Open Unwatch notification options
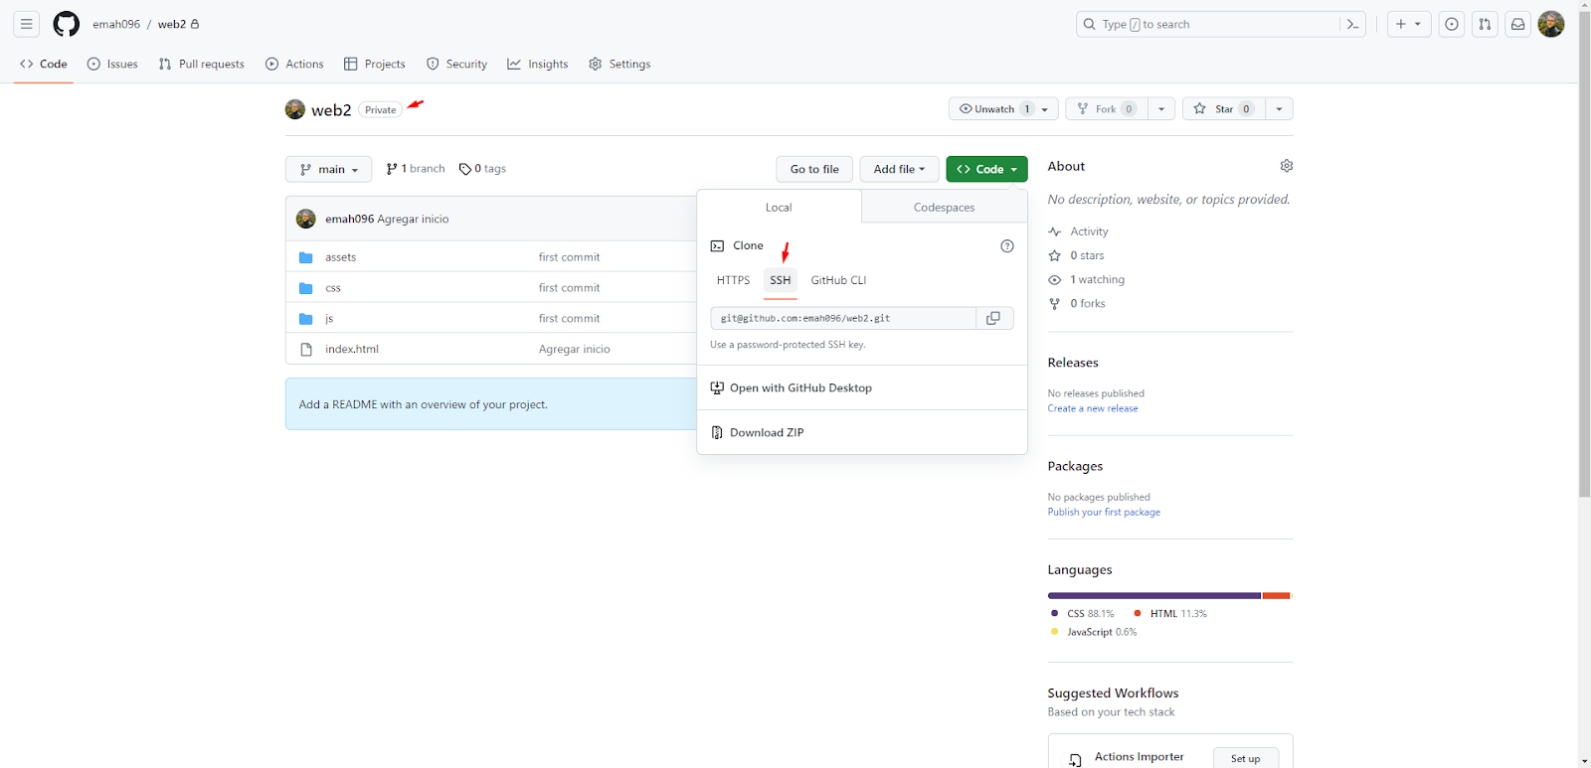 pos(1003,109)
